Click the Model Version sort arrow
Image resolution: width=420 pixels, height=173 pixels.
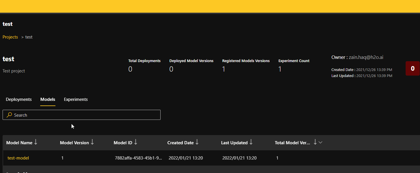coord(92,142)
